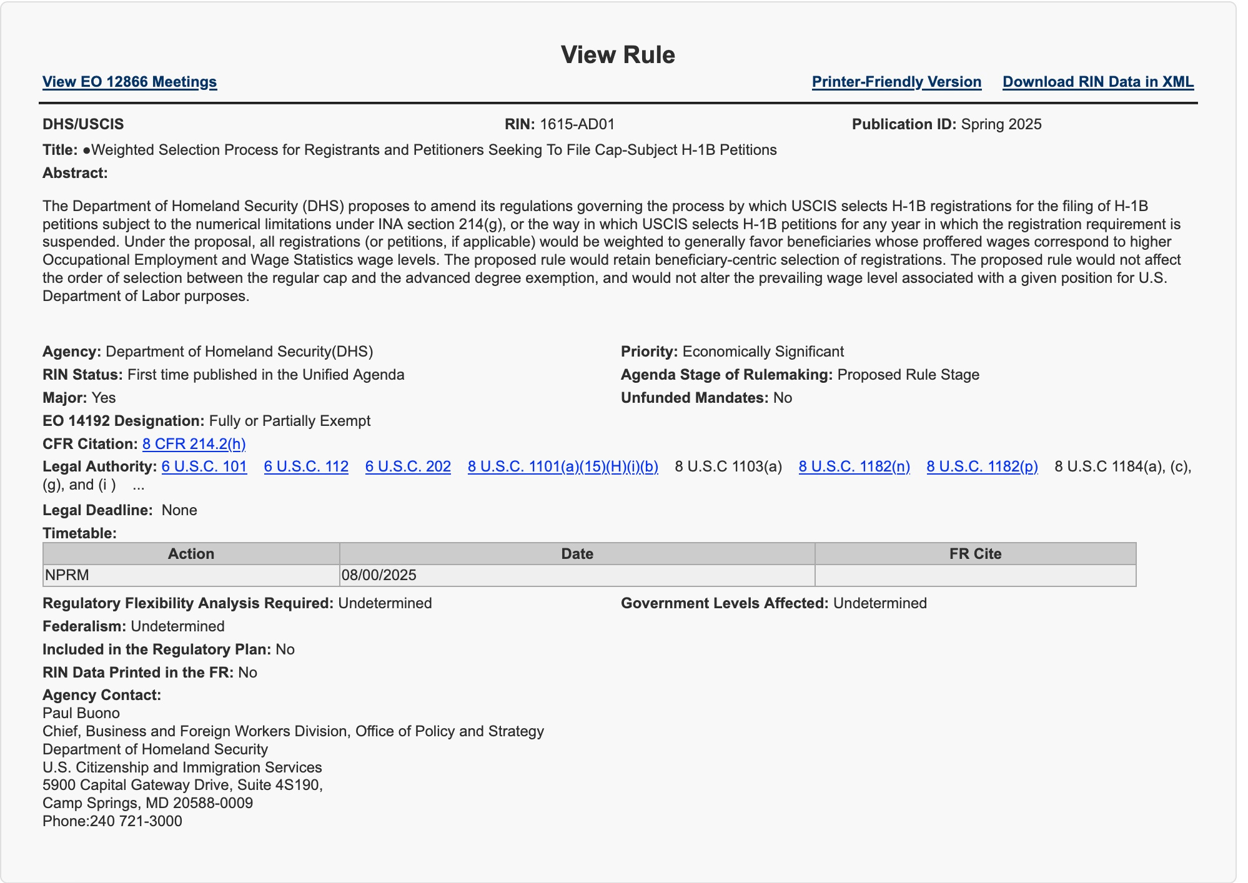The height and width of the screenshot is (883, 1248).
Task: Open the View EO 12866 Meetings link
Action: pos(129,82)
